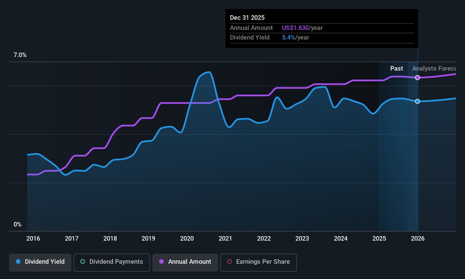Toggle the Earnings Per Share series
The image size is (465, 279).
click(258, 262)
